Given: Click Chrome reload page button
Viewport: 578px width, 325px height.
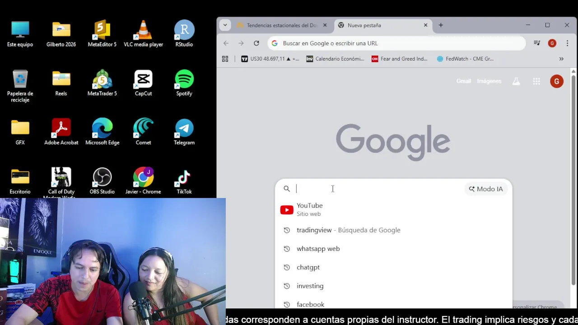Looking at the screenshot, I should click(256, 43).
